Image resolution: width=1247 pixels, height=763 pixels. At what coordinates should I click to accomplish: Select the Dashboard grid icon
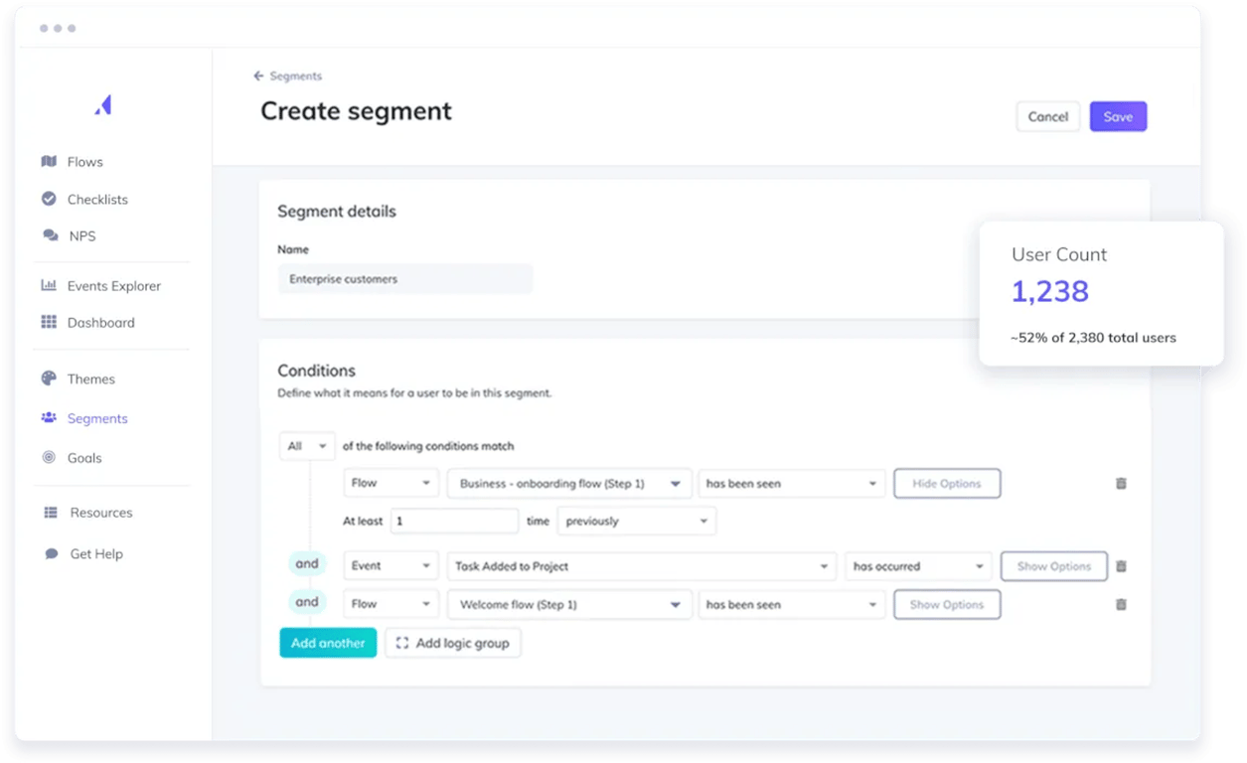(49, 322)
